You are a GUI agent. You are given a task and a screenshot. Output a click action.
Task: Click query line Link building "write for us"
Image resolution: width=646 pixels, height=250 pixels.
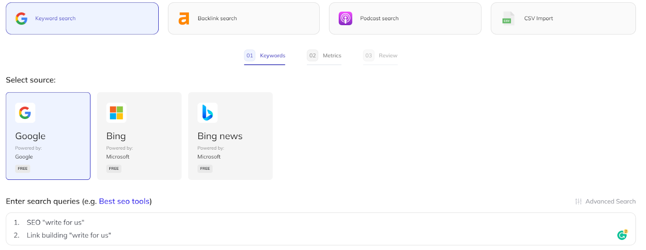point(69,235)
